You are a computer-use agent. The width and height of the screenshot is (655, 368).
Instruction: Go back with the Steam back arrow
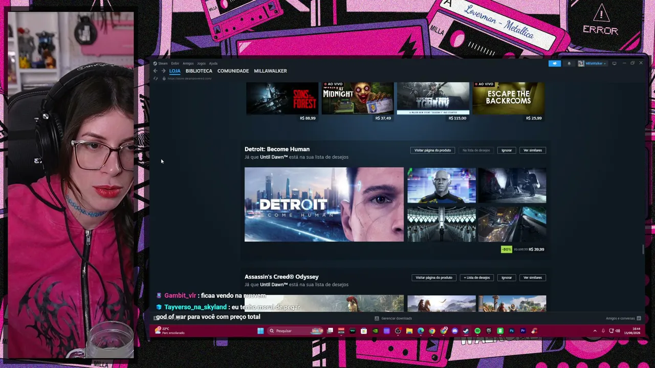156,71
